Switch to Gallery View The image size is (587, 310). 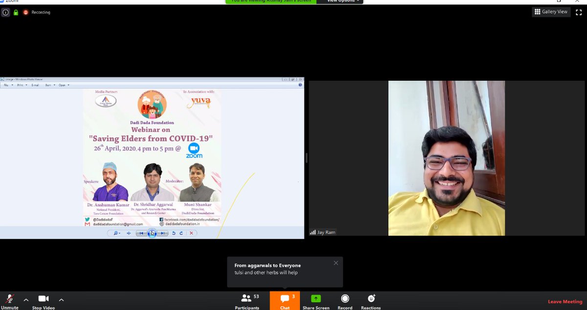pos(551,12)
